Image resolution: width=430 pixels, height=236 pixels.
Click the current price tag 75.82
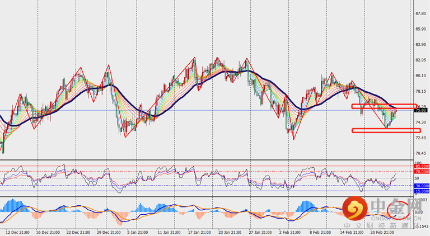[x=422, y=111]
